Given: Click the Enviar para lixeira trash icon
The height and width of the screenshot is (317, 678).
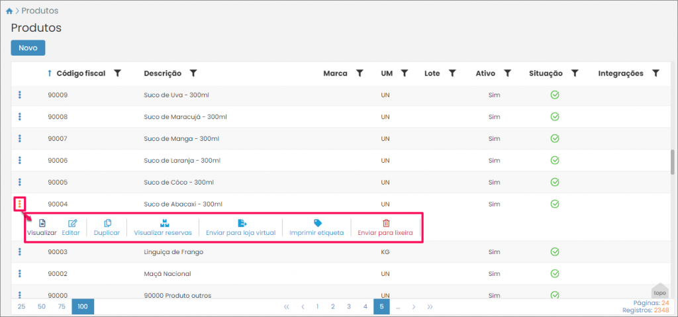Looking at the screenshot, I should click(386, 223).
